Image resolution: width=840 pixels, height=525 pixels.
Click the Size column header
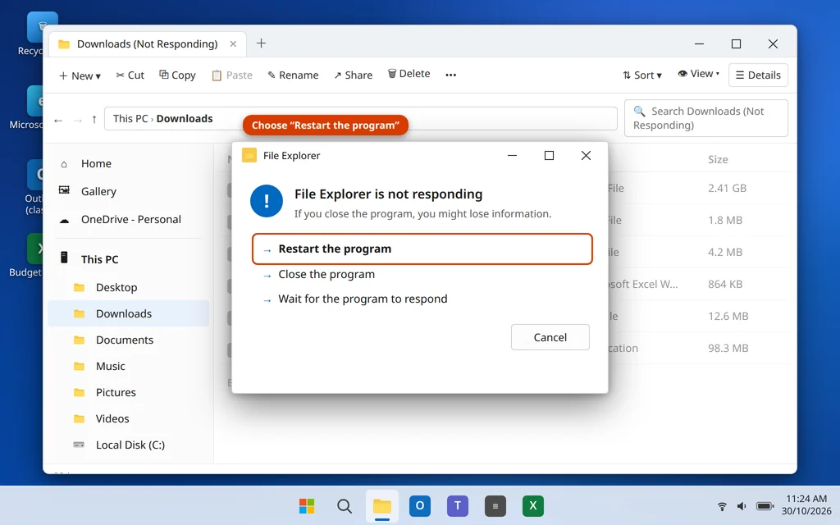coord(718,160)
